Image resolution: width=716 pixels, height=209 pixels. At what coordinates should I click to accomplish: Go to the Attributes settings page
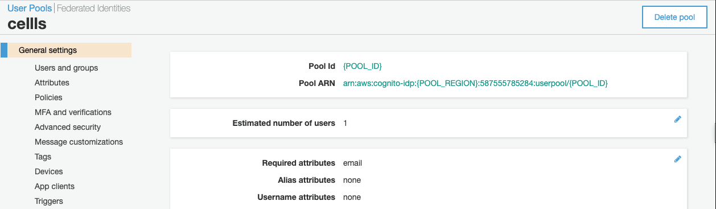coord(52,83)
